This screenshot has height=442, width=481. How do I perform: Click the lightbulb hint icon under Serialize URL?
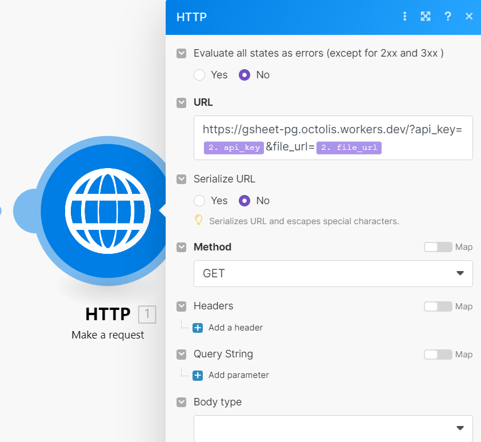tap(199, 220)
